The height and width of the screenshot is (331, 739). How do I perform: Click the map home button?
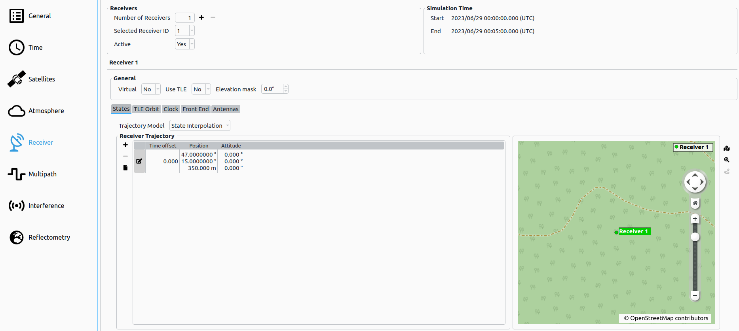pos(695,203)
